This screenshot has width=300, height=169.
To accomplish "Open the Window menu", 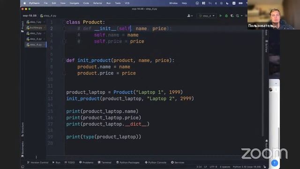I will 173,3.
